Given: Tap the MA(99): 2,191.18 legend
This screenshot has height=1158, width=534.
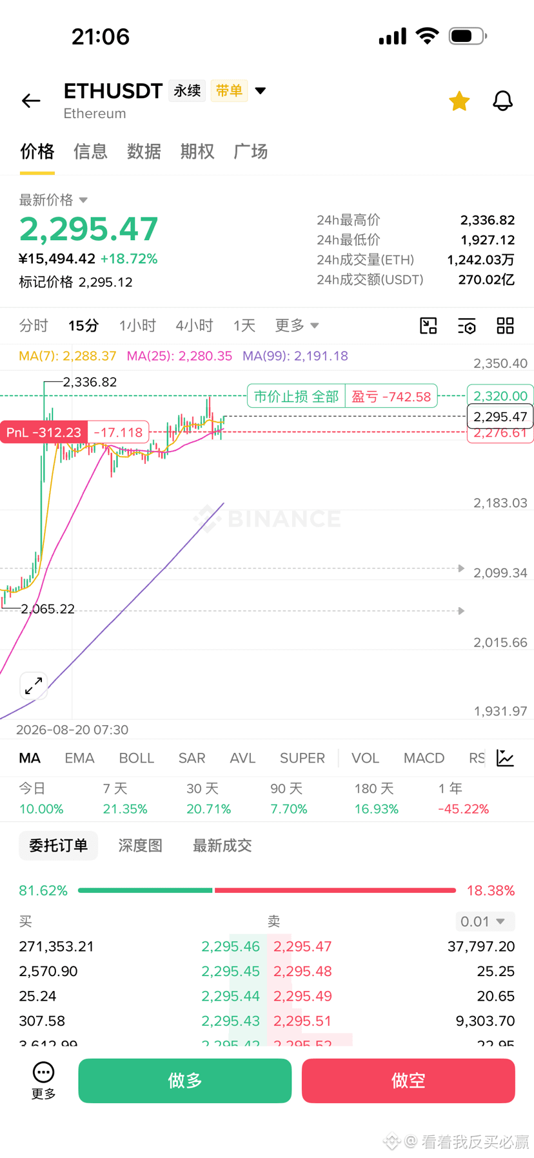Looking at the screenshot, I should coord(295,356).
